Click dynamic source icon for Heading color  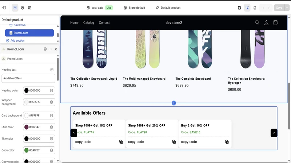click(52, 91)
